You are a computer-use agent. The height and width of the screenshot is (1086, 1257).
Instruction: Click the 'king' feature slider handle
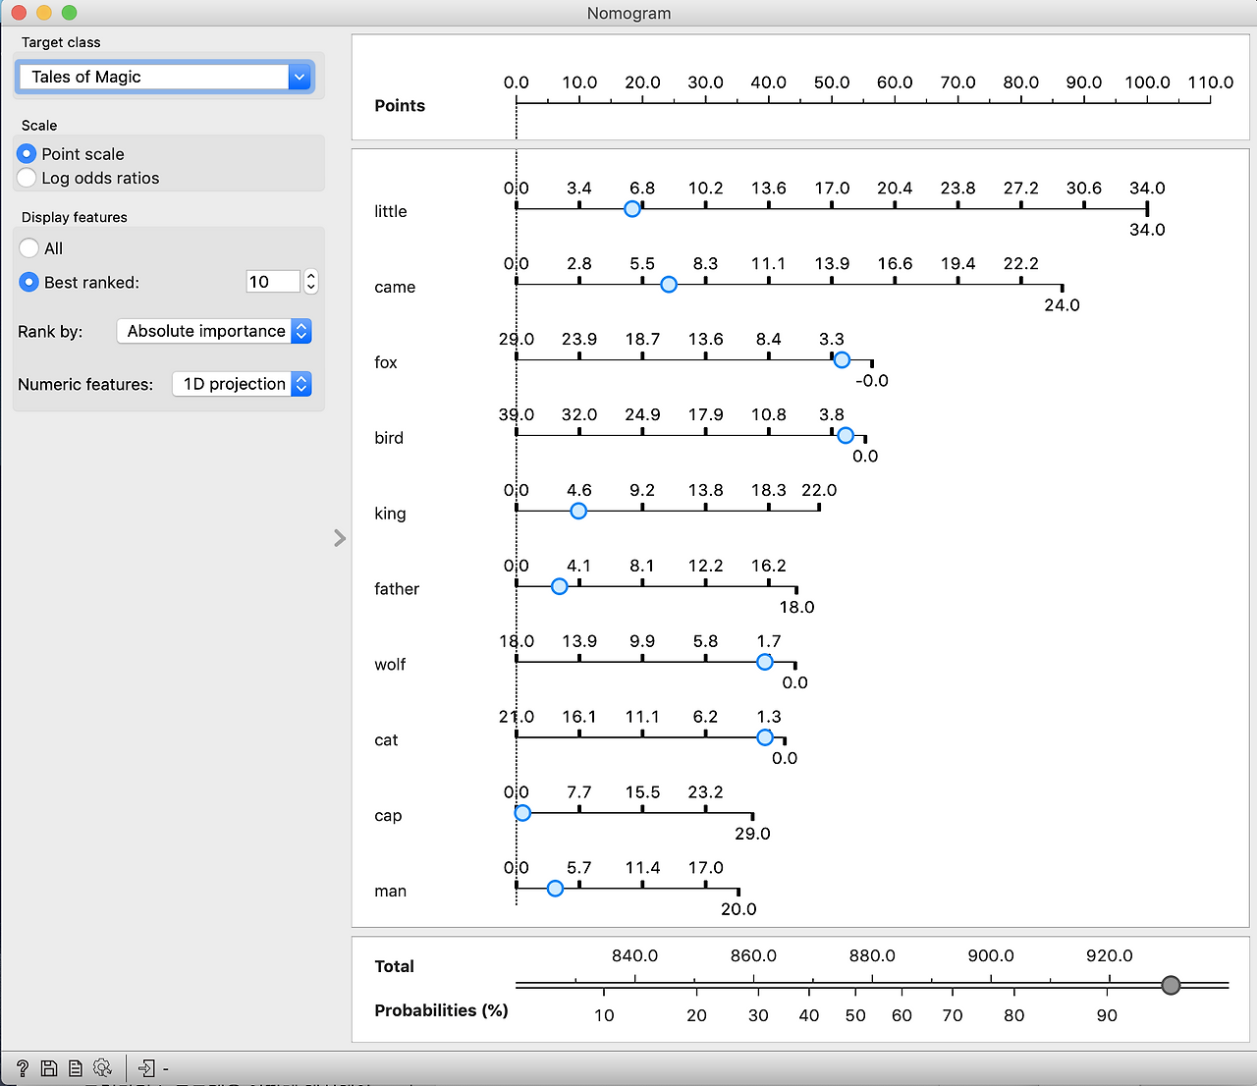(x=578, y=511)
